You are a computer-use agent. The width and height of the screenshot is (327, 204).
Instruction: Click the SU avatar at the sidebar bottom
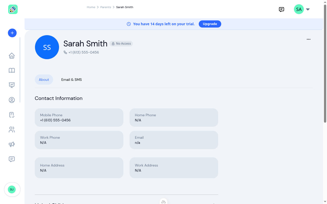12,189
